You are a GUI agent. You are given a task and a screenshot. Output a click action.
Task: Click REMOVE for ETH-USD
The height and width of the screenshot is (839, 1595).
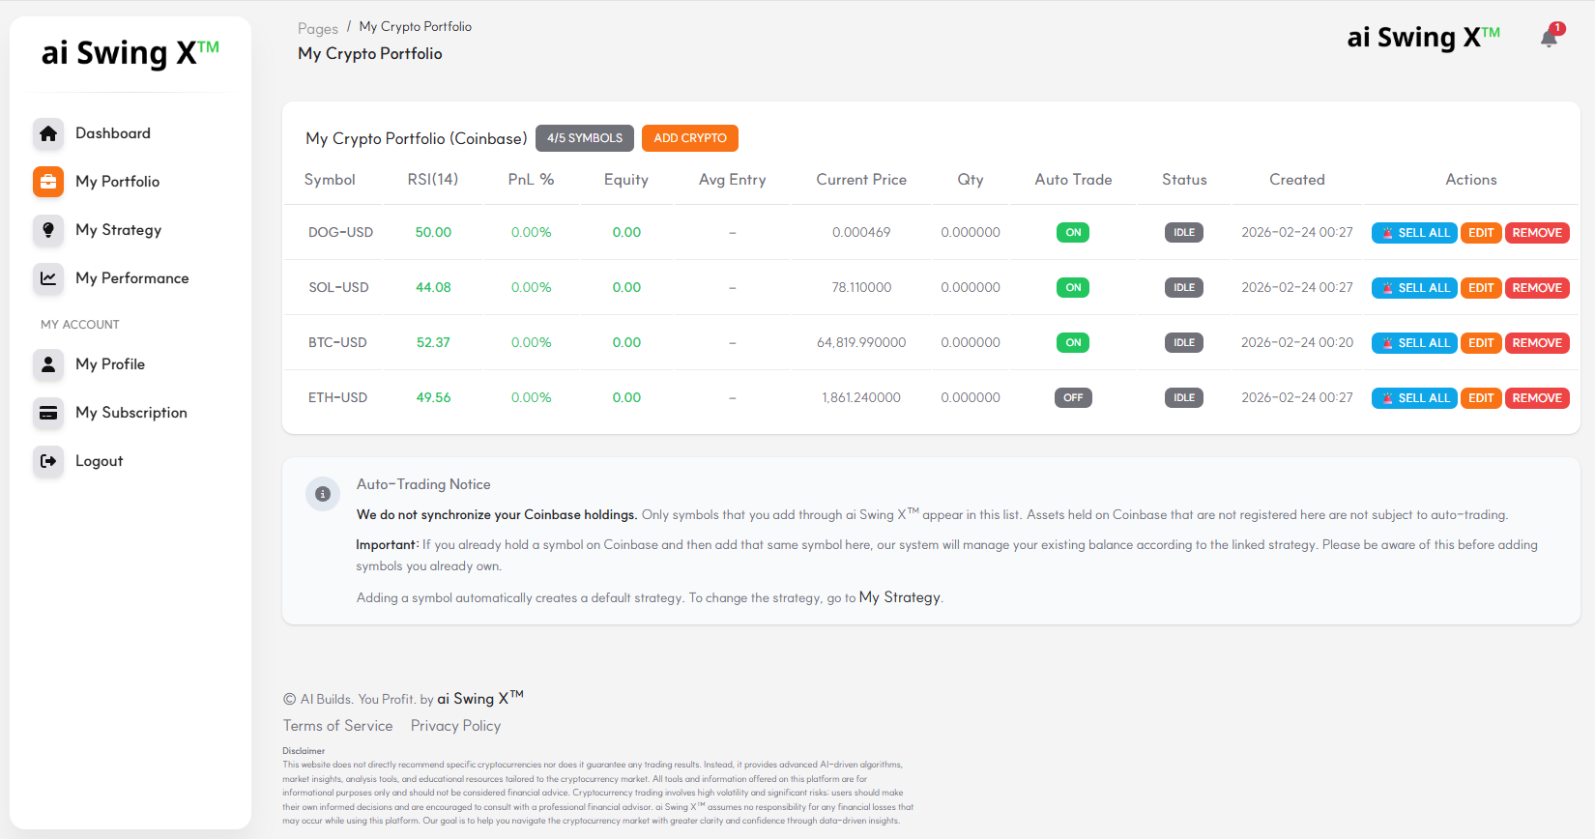pos(1537,398)
